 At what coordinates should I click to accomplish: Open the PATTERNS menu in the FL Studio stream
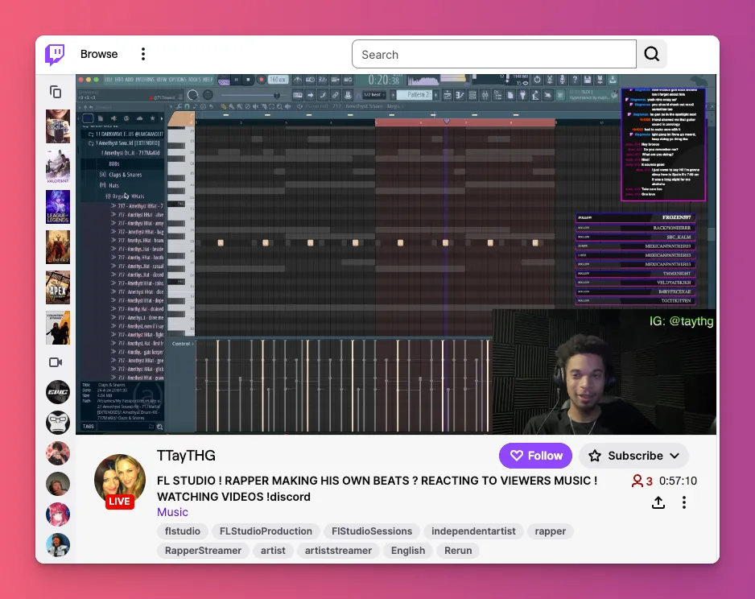click(x=145, y=80)
